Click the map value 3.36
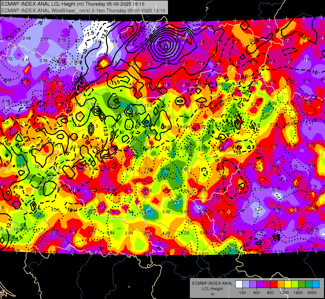Screen dimensions: 325x299 (43, 60)
